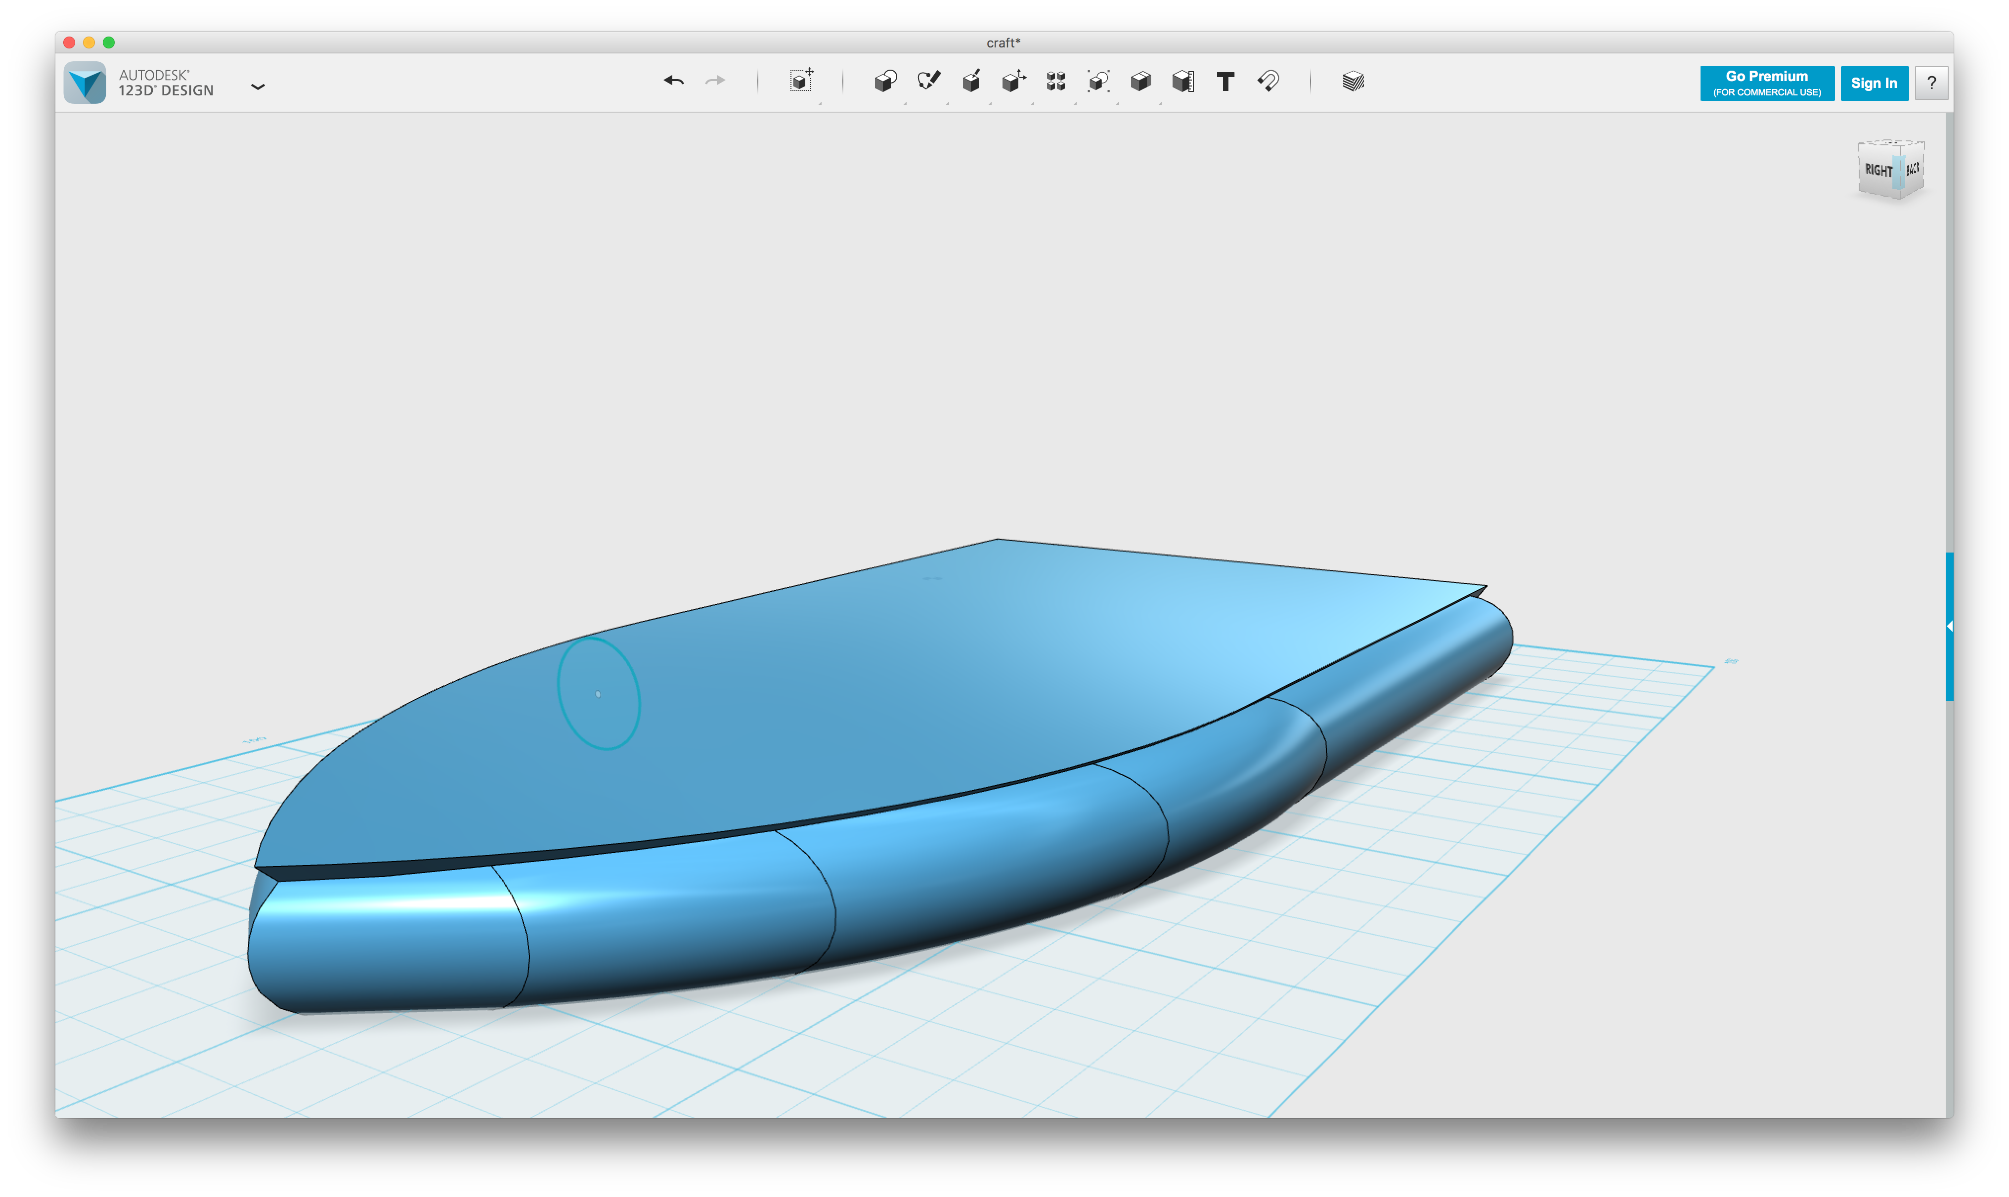Select the Sketch tool
This screenshot has height=1197, width=2009.
click(x=928, y=81)
